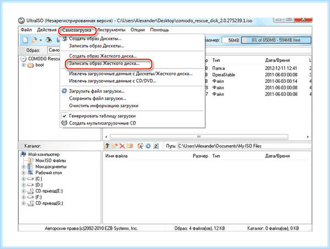The width and height of the screenshot is (330, 249).
Task: Click Имя файла column header in catalog list
Action: tap(117, 156)
